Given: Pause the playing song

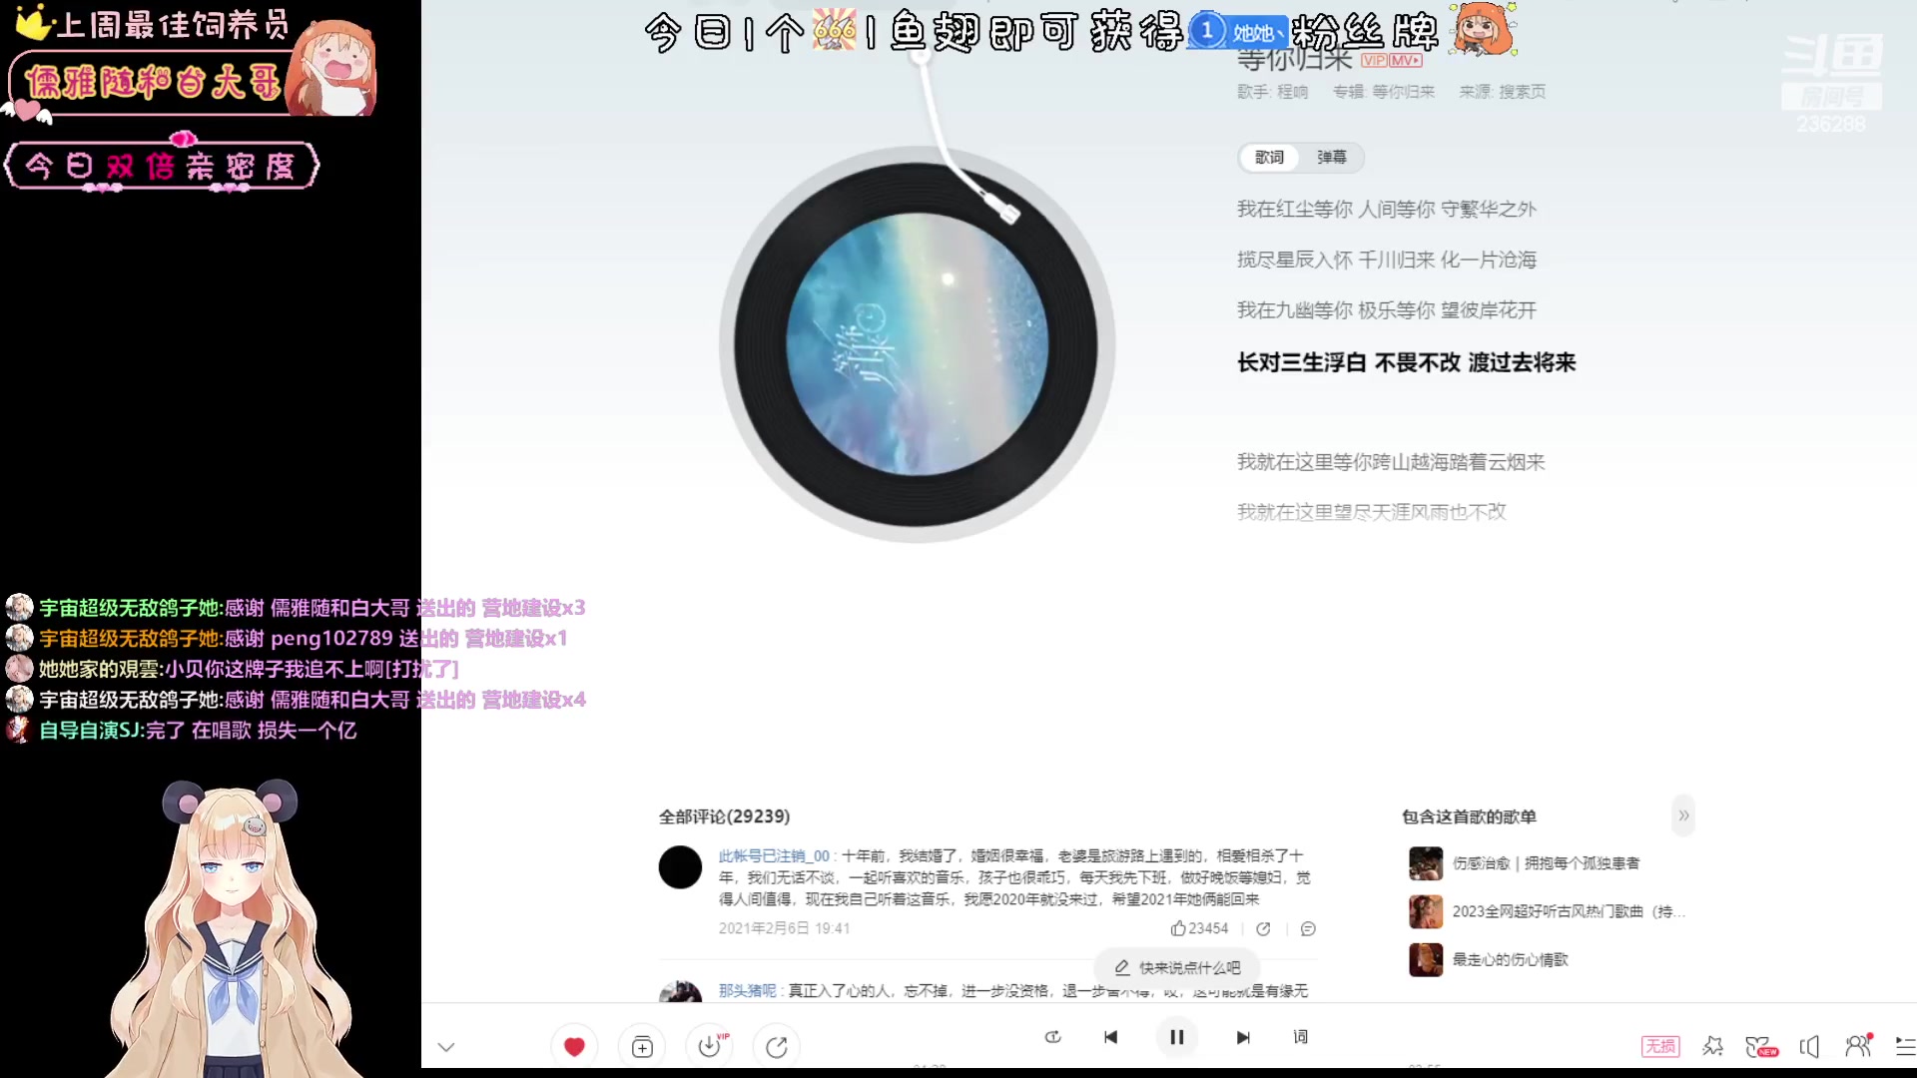Looking at the screenshot, I should coord(1177,1037).
